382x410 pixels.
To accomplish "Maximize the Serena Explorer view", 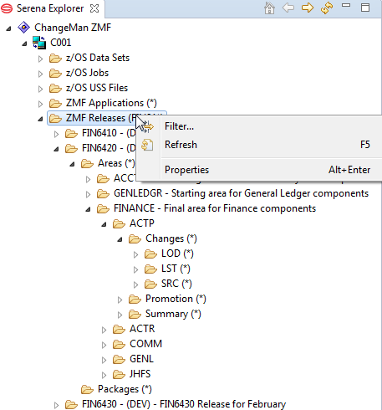I will pos(365,8).
